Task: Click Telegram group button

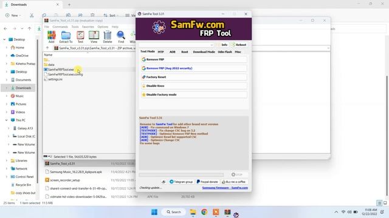Action: (x=181, y=182)
